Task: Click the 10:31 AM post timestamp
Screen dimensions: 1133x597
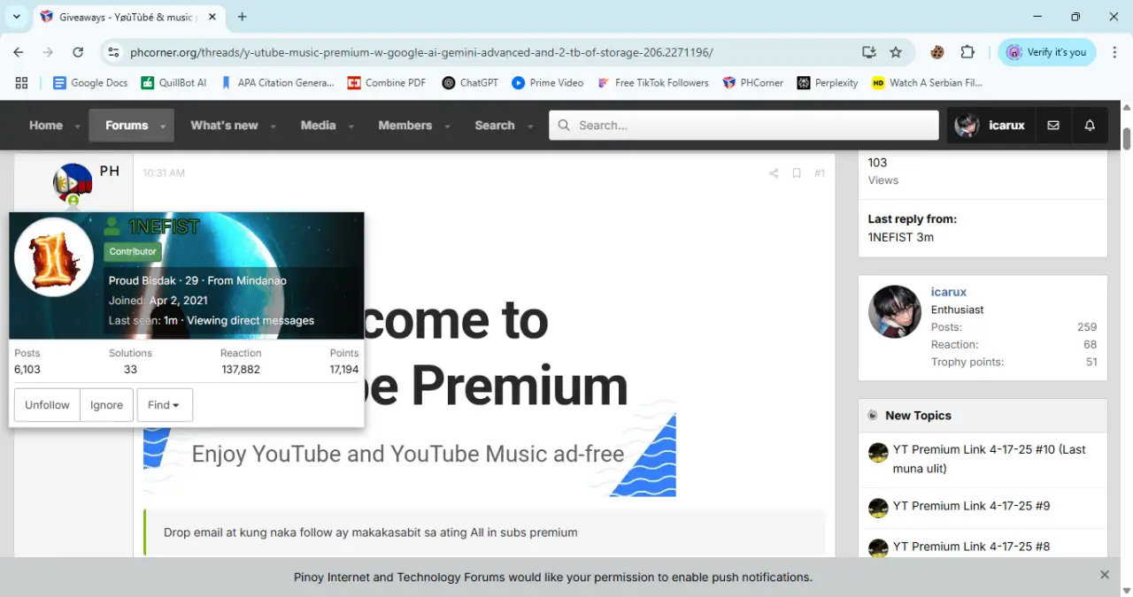Action: (164, 173)
